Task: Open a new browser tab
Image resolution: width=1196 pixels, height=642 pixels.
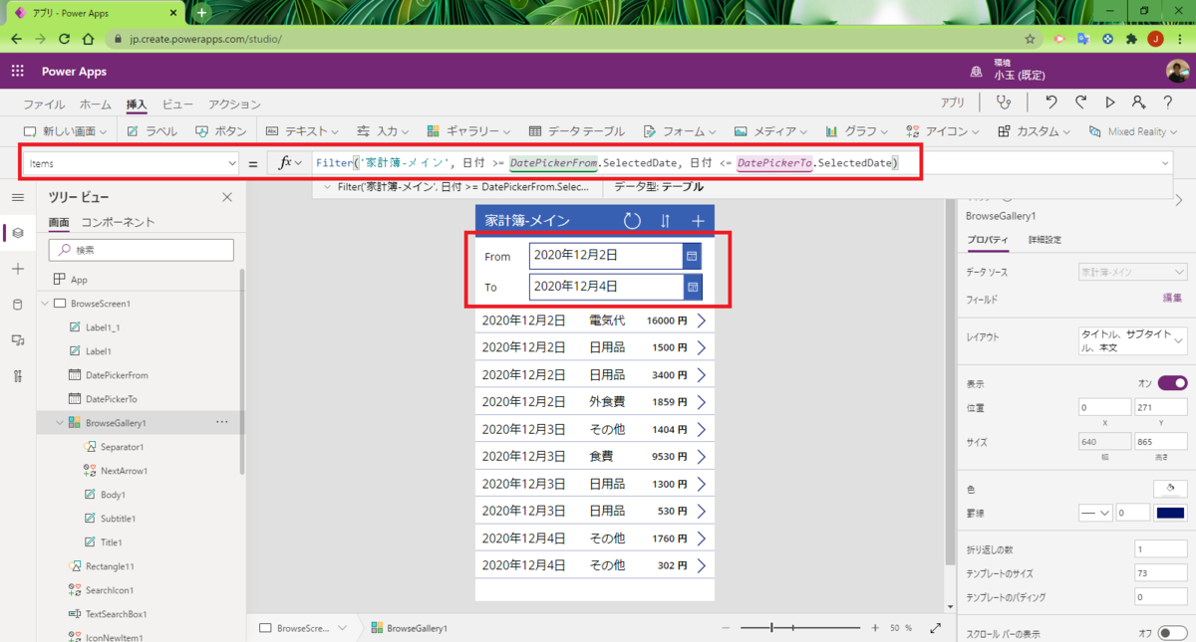Action: pyautogui.click(x=201, y=12)
